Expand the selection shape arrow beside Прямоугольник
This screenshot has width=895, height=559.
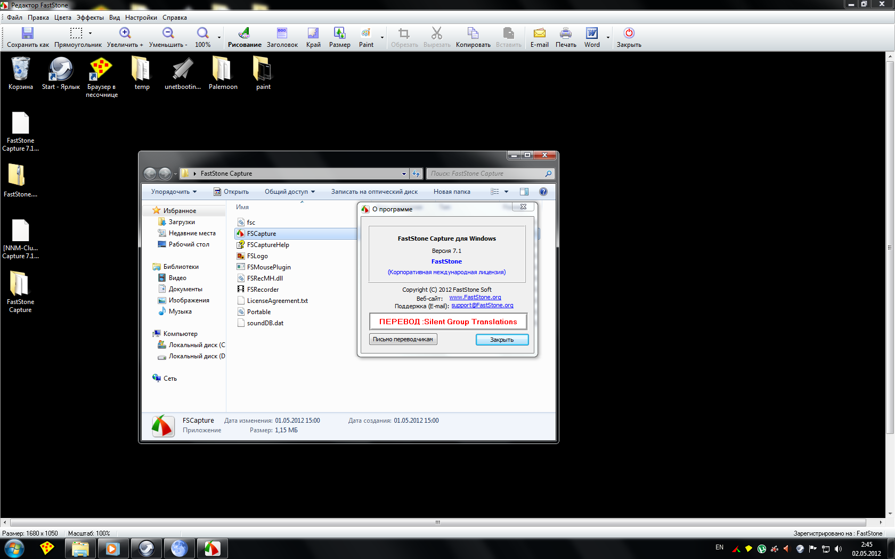coord(90,34)
